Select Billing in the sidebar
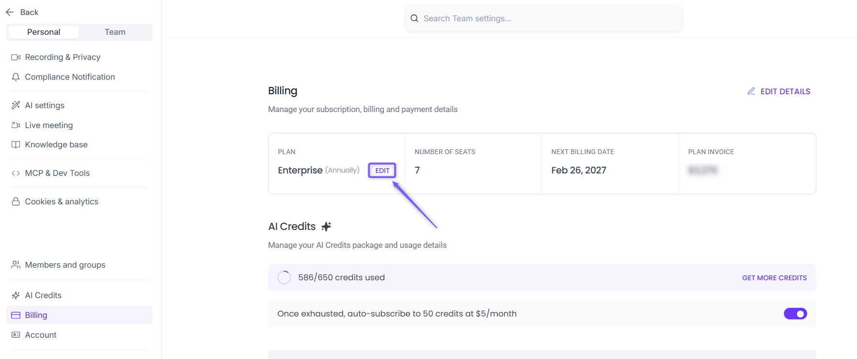 79,315
